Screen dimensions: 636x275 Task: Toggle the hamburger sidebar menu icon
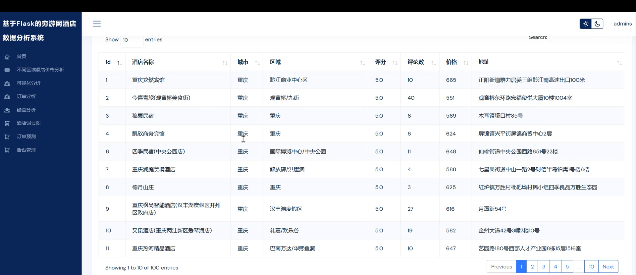97,24
